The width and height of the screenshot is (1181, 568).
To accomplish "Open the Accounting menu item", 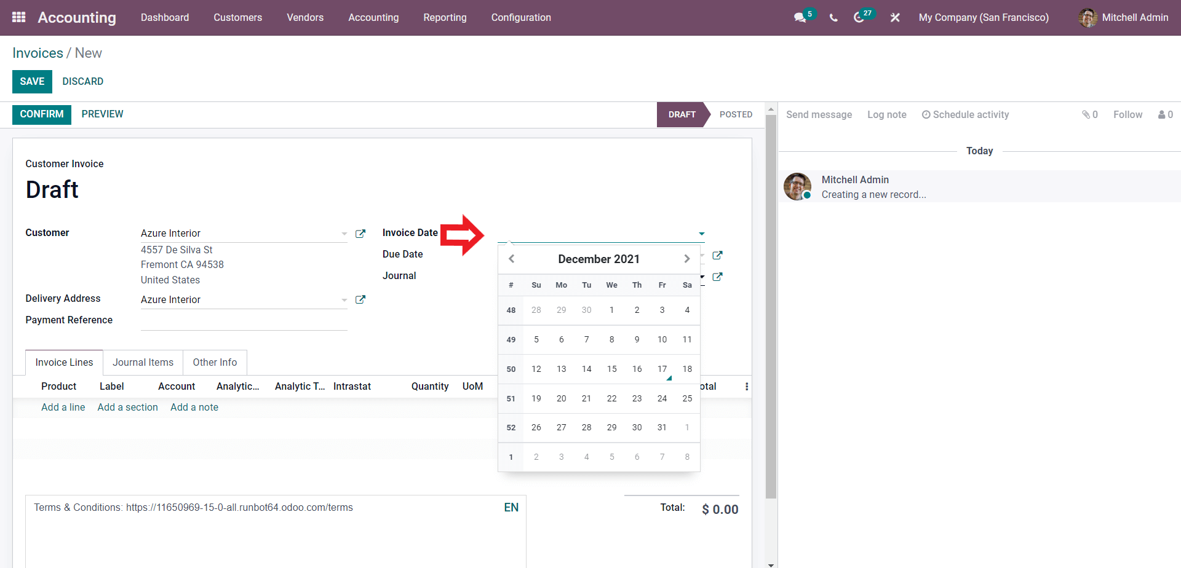I will [x=373, y=18].
